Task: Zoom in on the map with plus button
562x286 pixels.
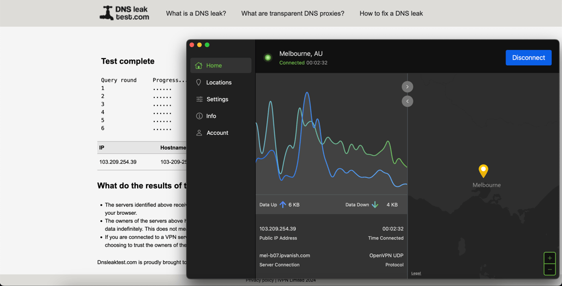Action: click(x=550, y=258)
